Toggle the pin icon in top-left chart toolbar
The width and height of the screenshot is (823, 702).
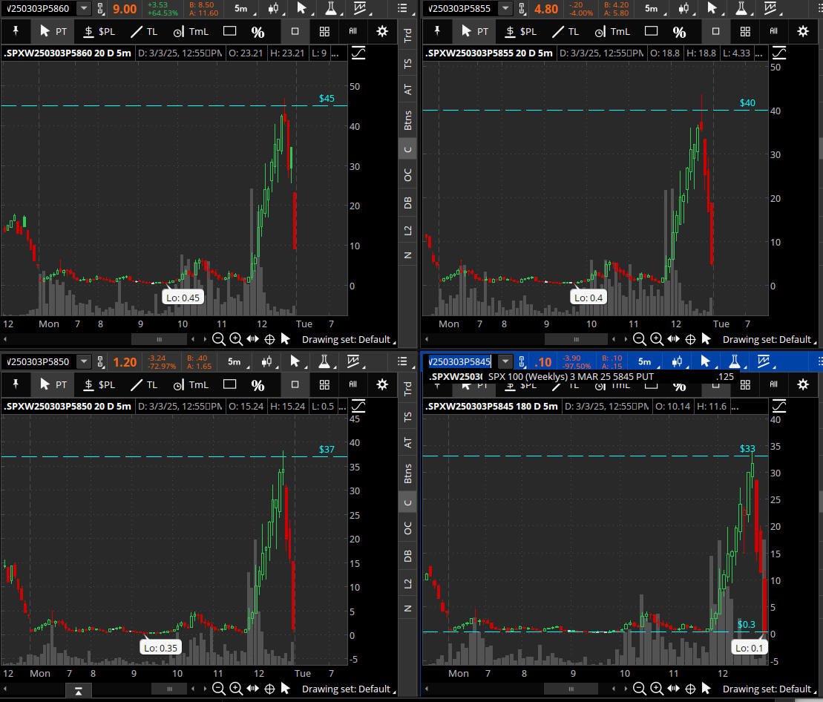point(16,31)
